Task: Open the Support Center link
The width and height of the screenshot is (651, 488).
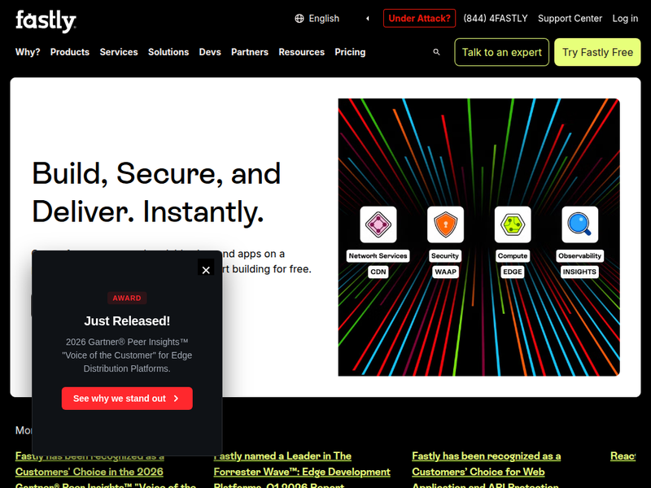Action: (x=570, y=19)
